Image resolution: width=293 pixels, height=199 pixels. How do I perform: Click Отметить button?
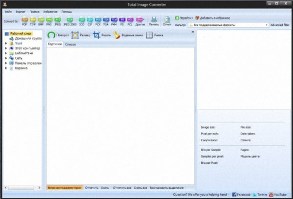click(92, 188)
